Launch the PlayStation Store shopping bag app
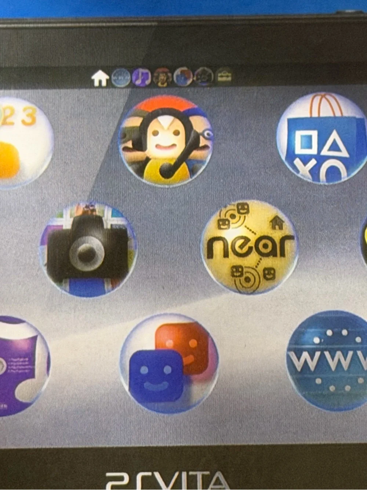Viewport: 367px width, 490px height. coord(322,137)
